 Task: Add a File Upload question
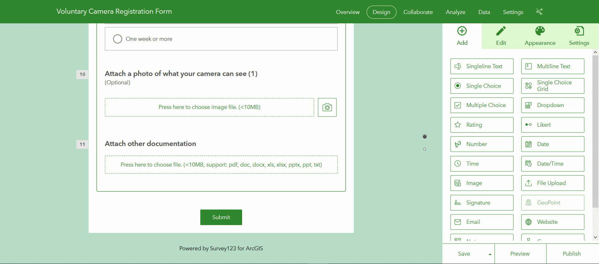click(x=553, y=183)
